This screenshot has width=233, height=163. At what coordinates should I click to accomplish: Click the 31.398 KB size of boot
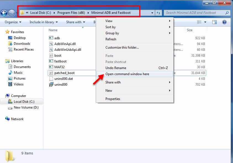198,56
